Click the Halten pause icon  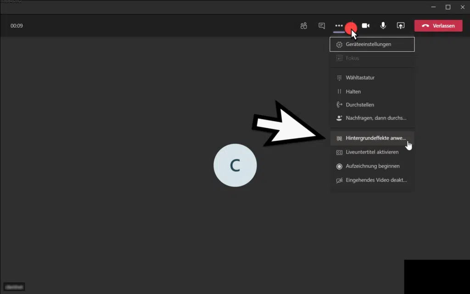340,92
